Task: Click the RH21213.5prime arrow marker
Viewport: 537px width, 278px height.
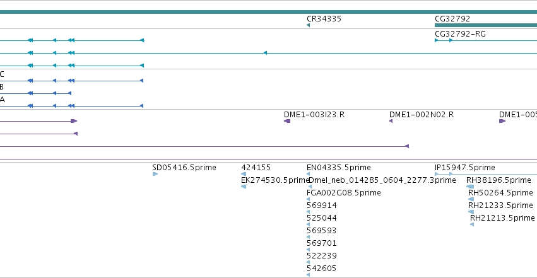Action: (x=472, y=224)
